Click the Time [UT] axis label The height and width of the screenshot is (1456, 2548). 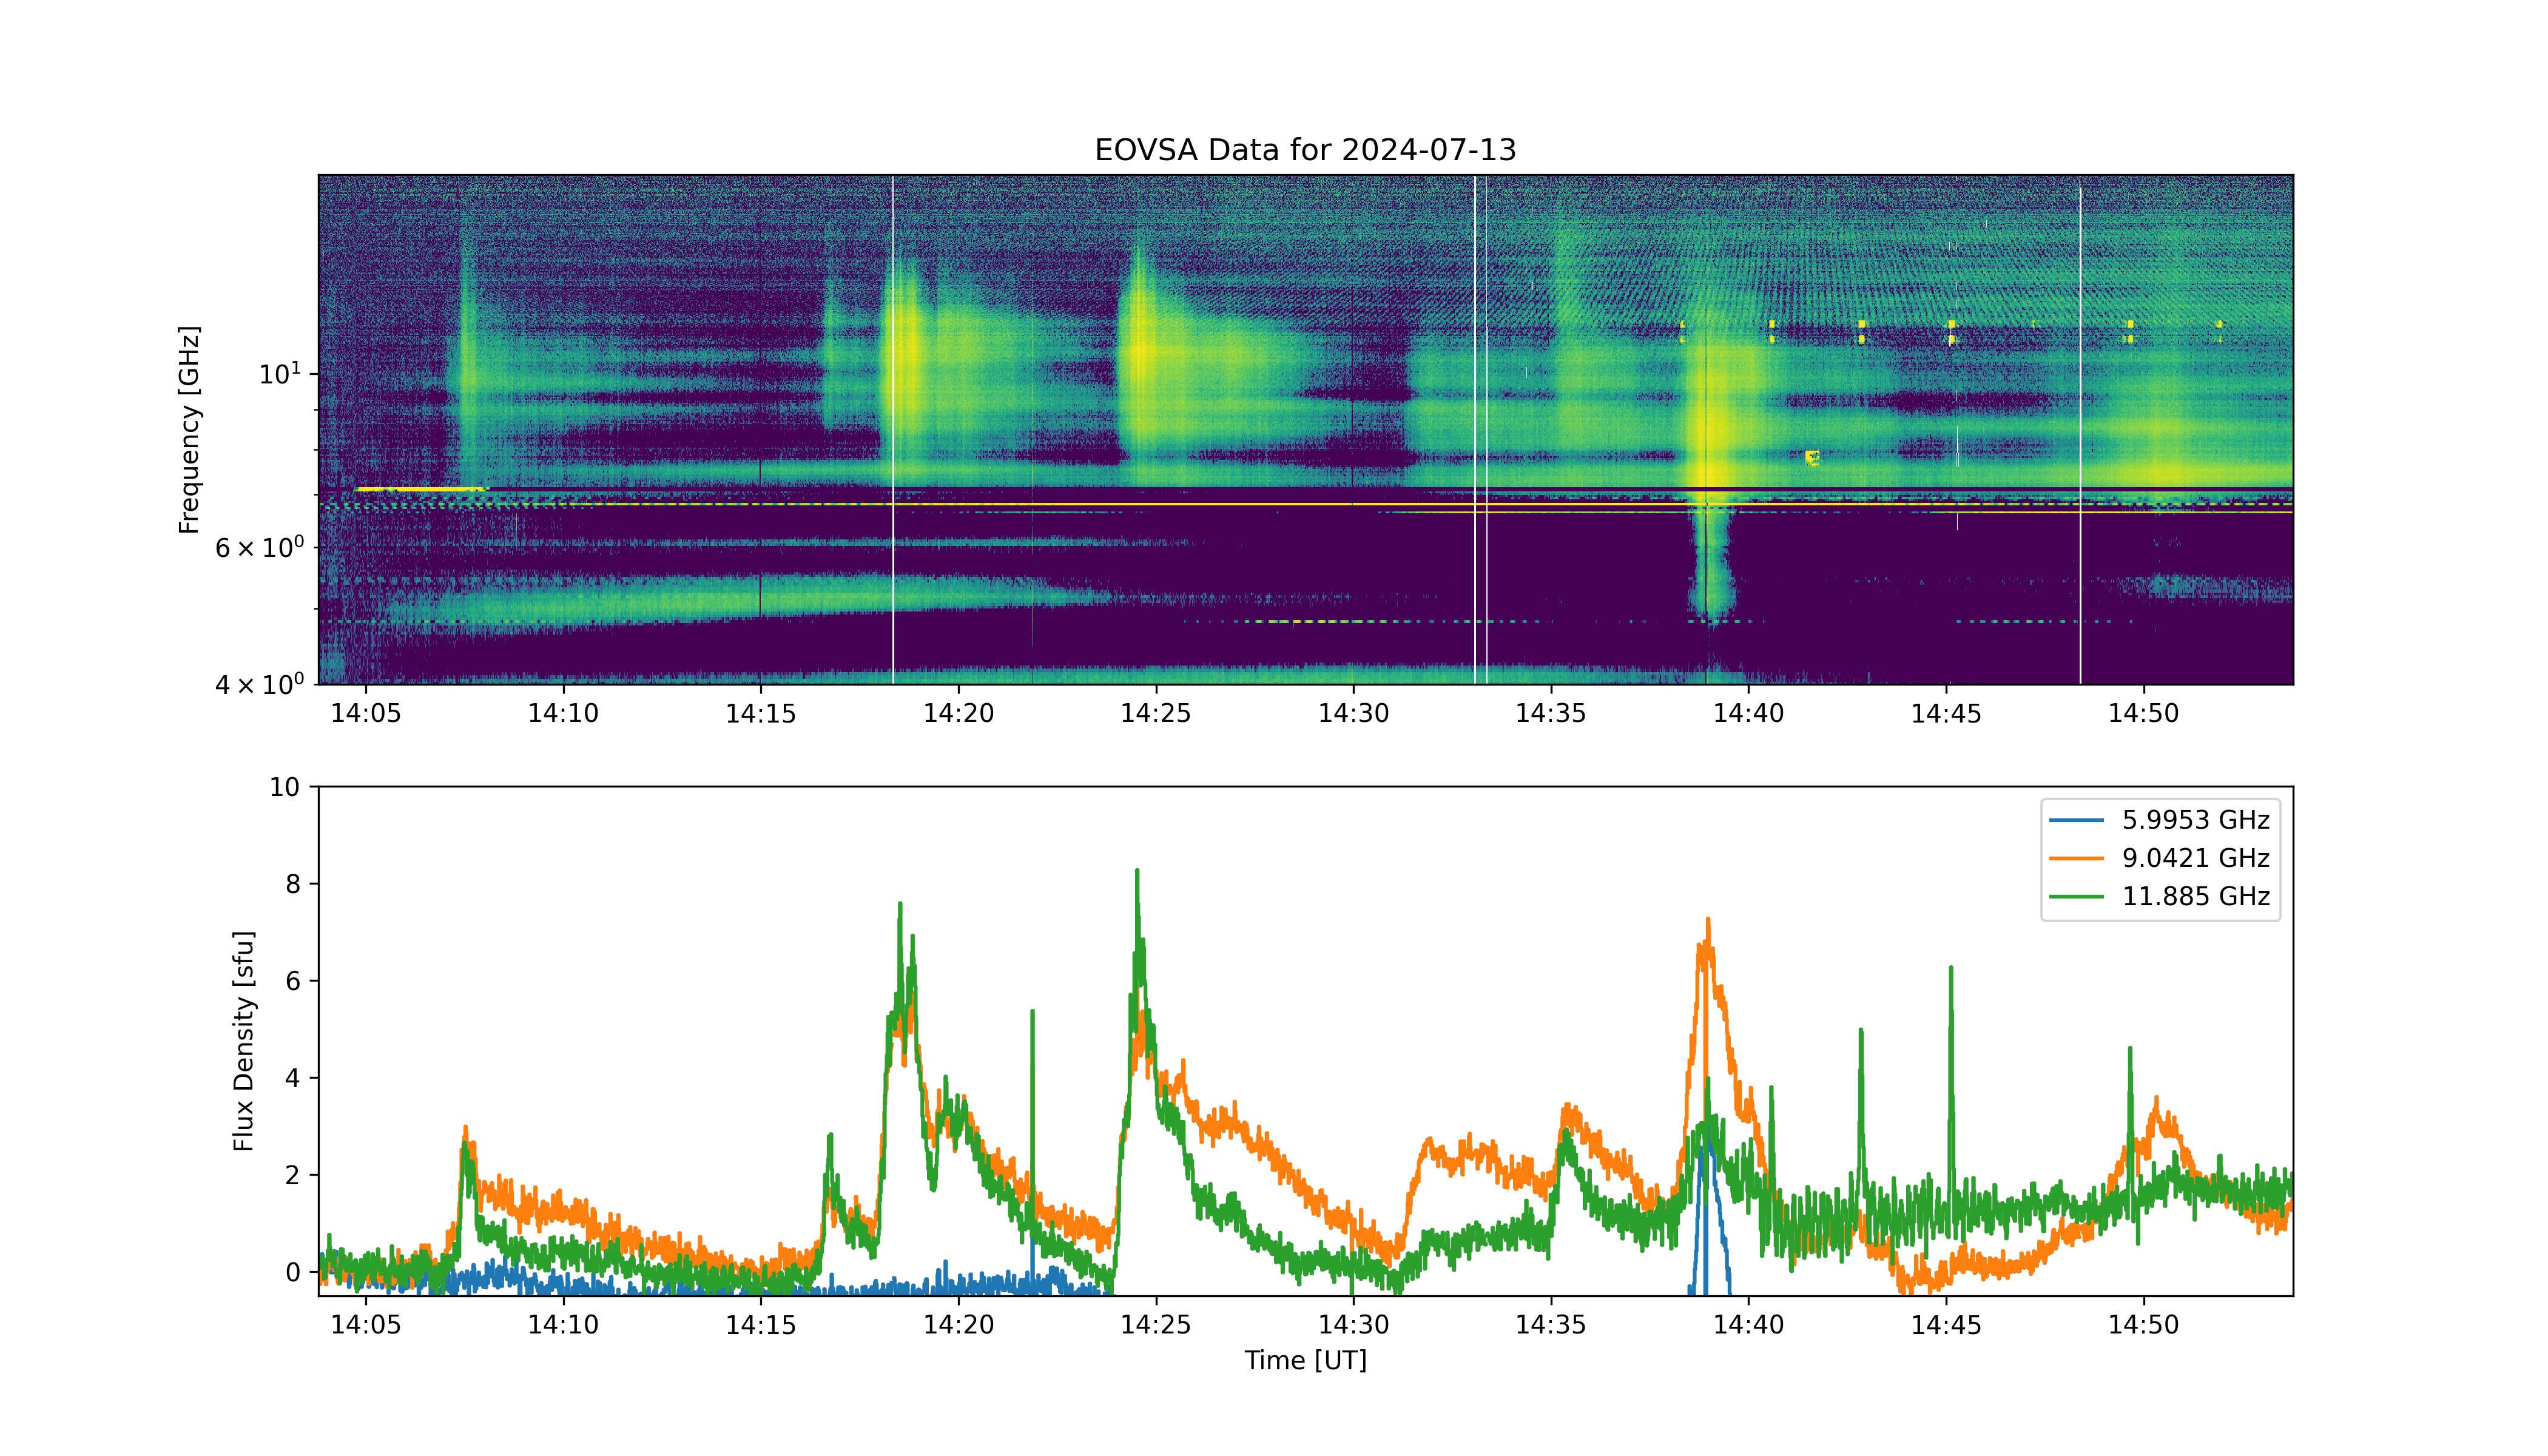[1305, 1360]
